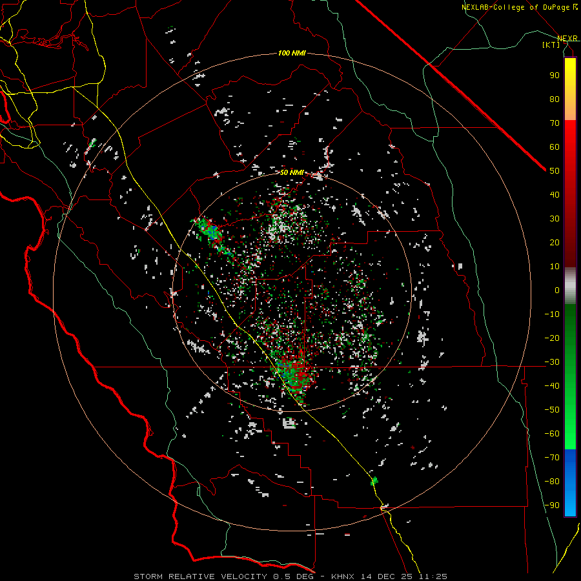This screenshot has height=581, width=581.
Task: Click the 10 value on the velocity scale
Action: tap(555, 267)
